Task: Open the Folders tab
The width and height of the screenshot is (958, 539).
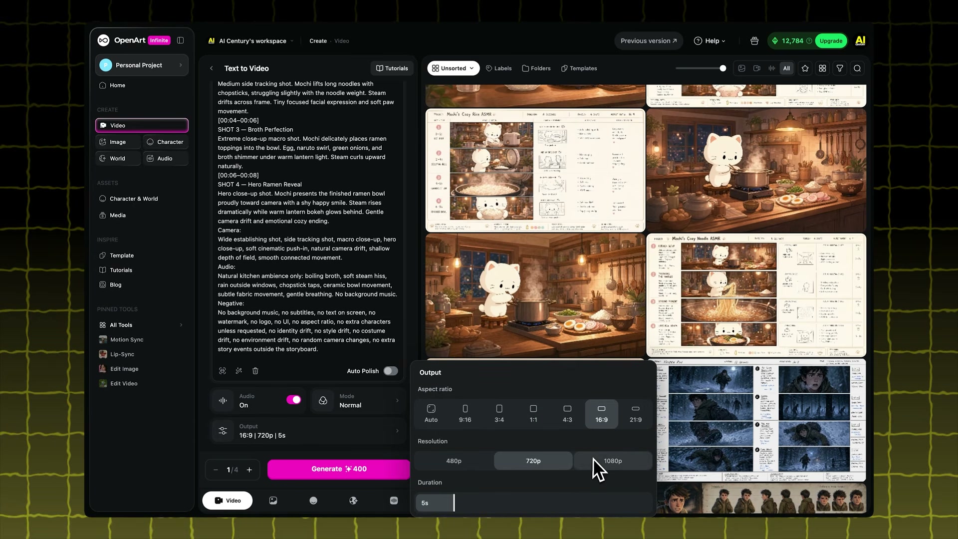Action: tap(536, 68)
